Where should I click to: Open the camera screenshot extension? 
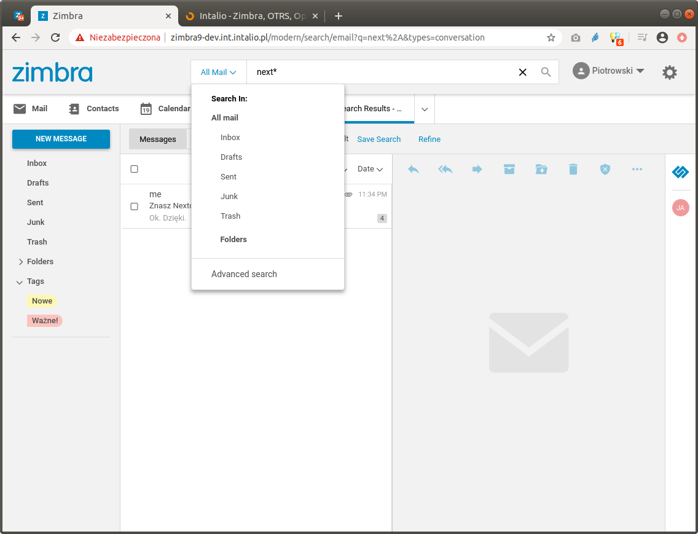click(576, 38)
